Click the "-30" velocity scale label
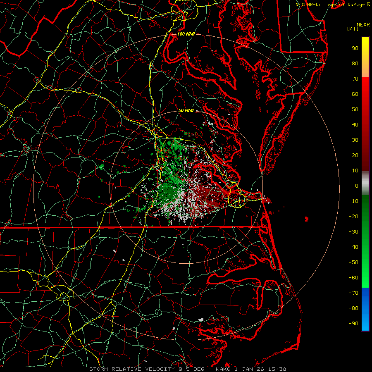Viewport: 372px width, 372px height. point(353,232)
